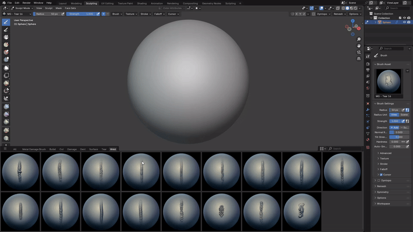Open the Remesh dropdown in header
This screenshot has width=413, height=232.
point(340,14)
